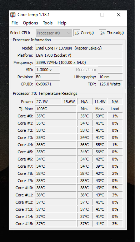Open the Options menu
Viewport: 140px width, 242px height.
coord(30,23)
